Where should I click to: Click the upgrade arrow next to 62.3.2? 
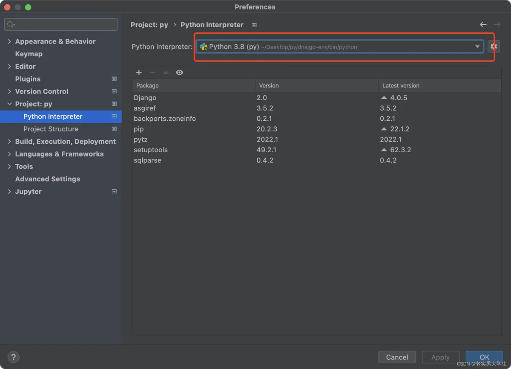[384, 150]
